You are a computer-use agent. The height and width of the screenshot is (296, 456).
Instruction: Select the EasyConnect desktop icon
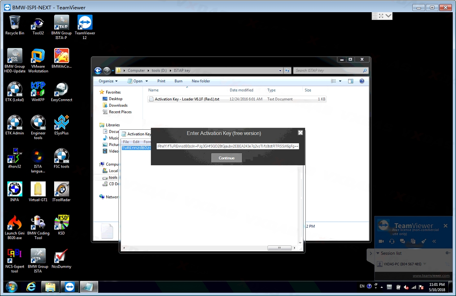pos(61,92)
